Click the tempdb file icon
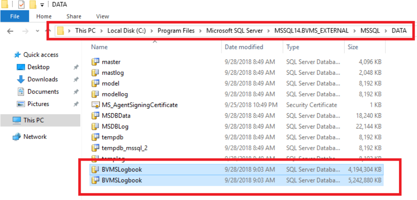The image size is (417, 200). pyautogui.click(x=95, y=137)
